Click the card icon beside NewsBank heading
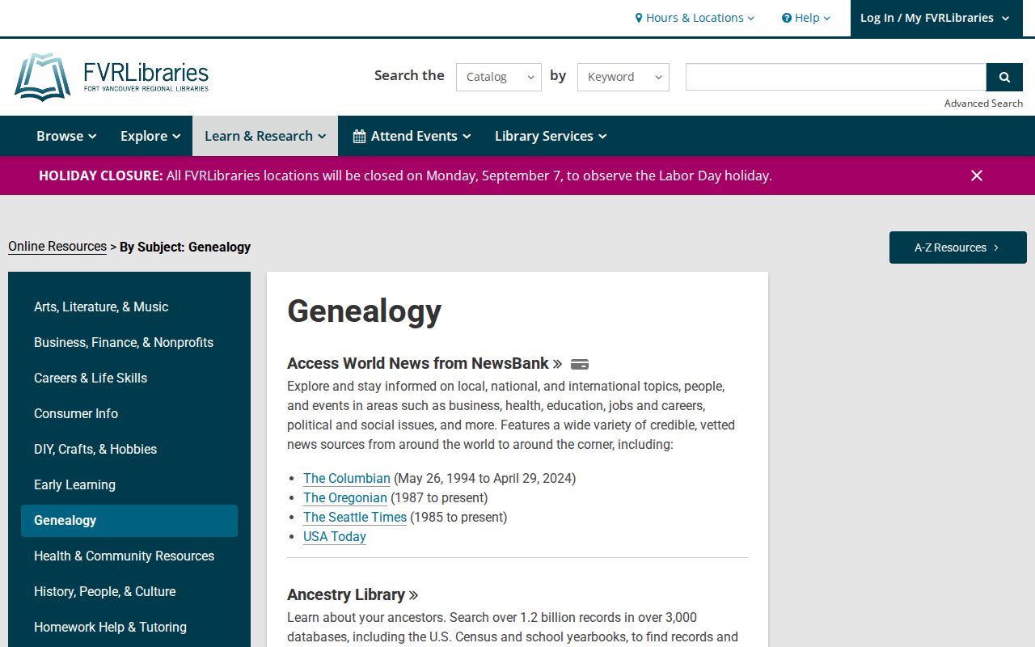 click(580, 364)
